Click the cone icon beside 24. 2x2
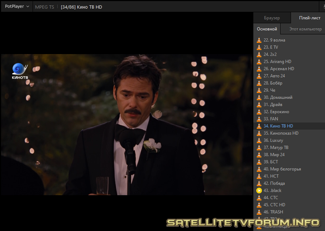Screen dimensions: 325x231 pos(259,54)
